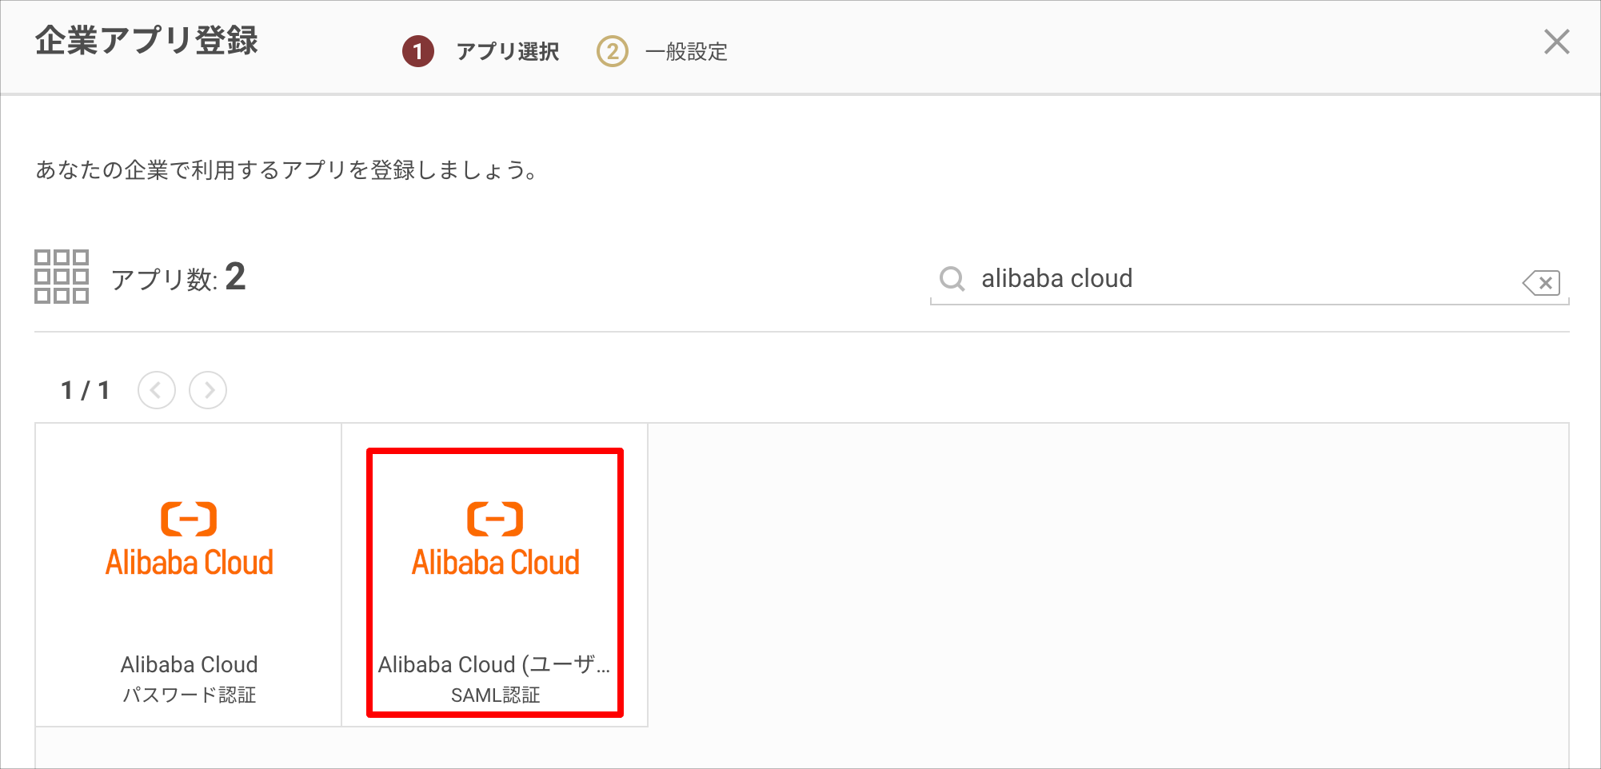
Task: Close the 企業アプリ登録 dialog
Action: (1556, 42)
